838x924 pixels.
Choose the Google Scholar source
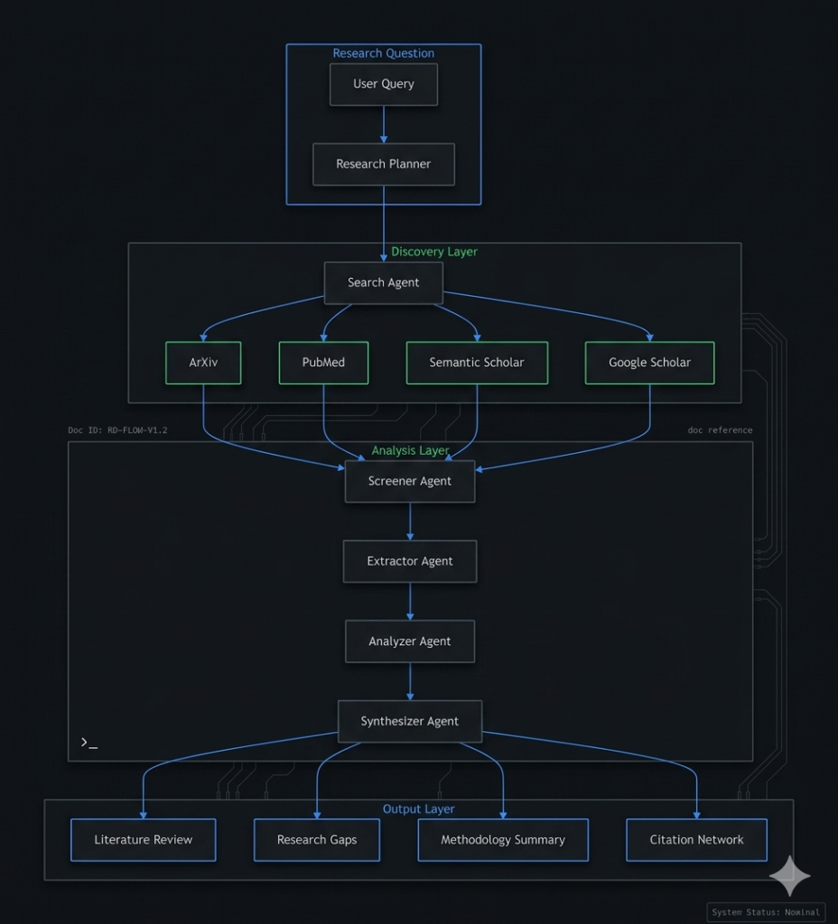coord(649,363)
